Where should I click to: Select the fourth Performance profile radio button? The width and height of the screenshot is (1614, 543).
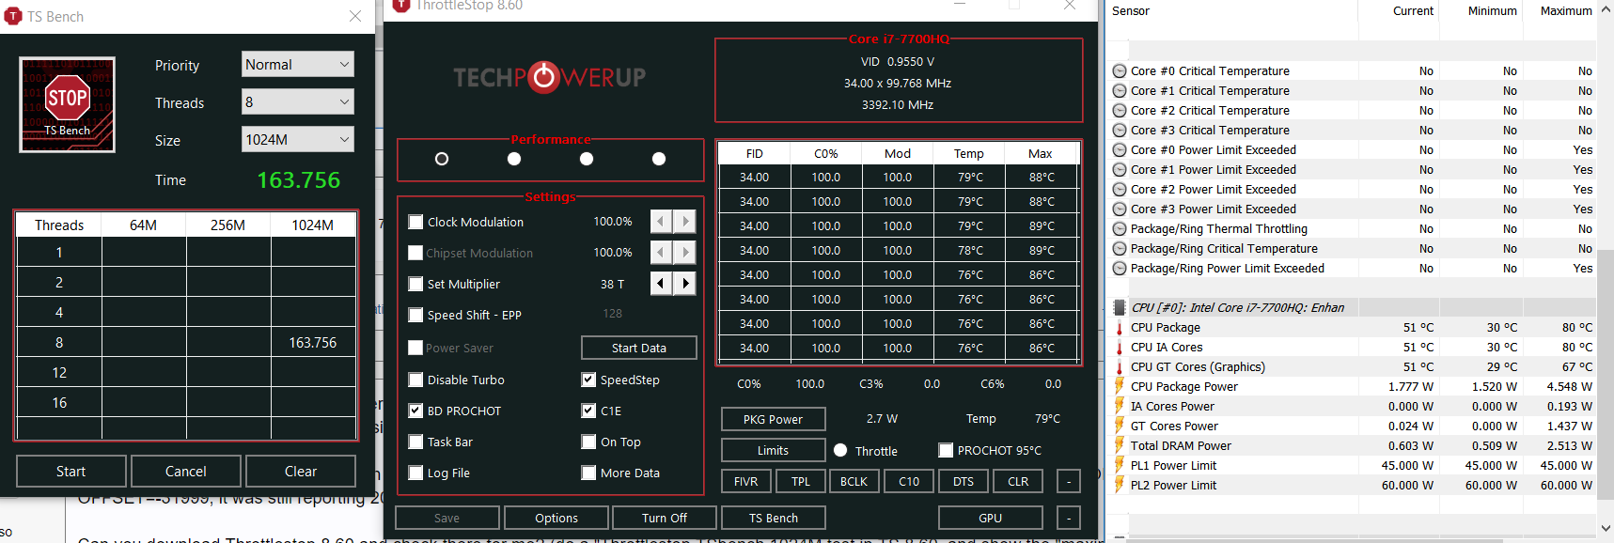[659, 159]
